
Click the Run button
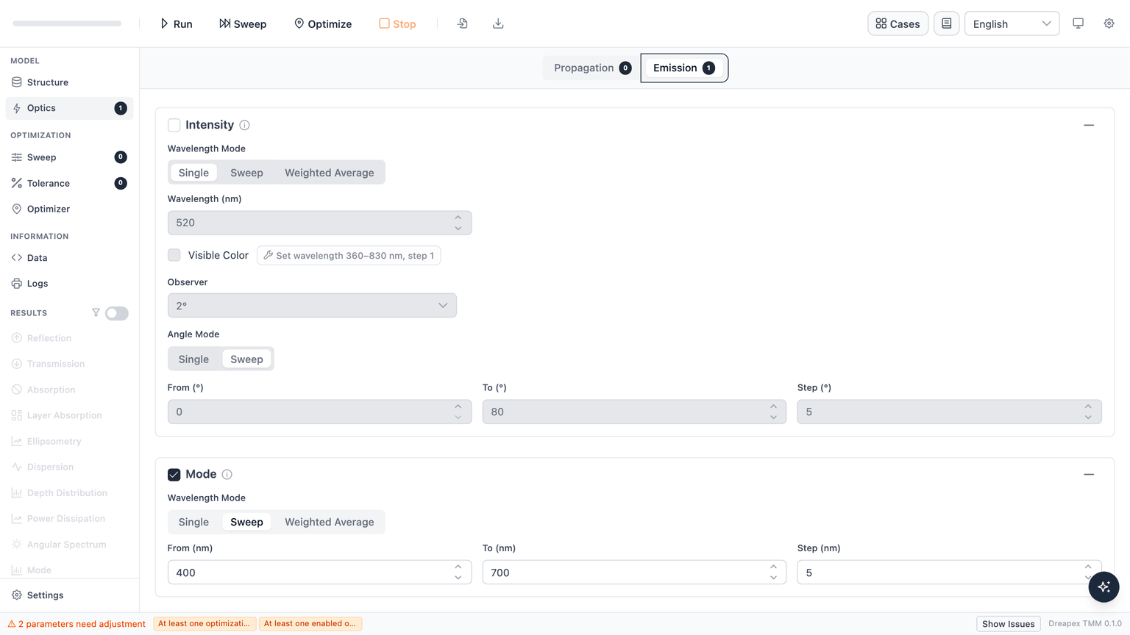pyautogui.click(x=177, y=24)
